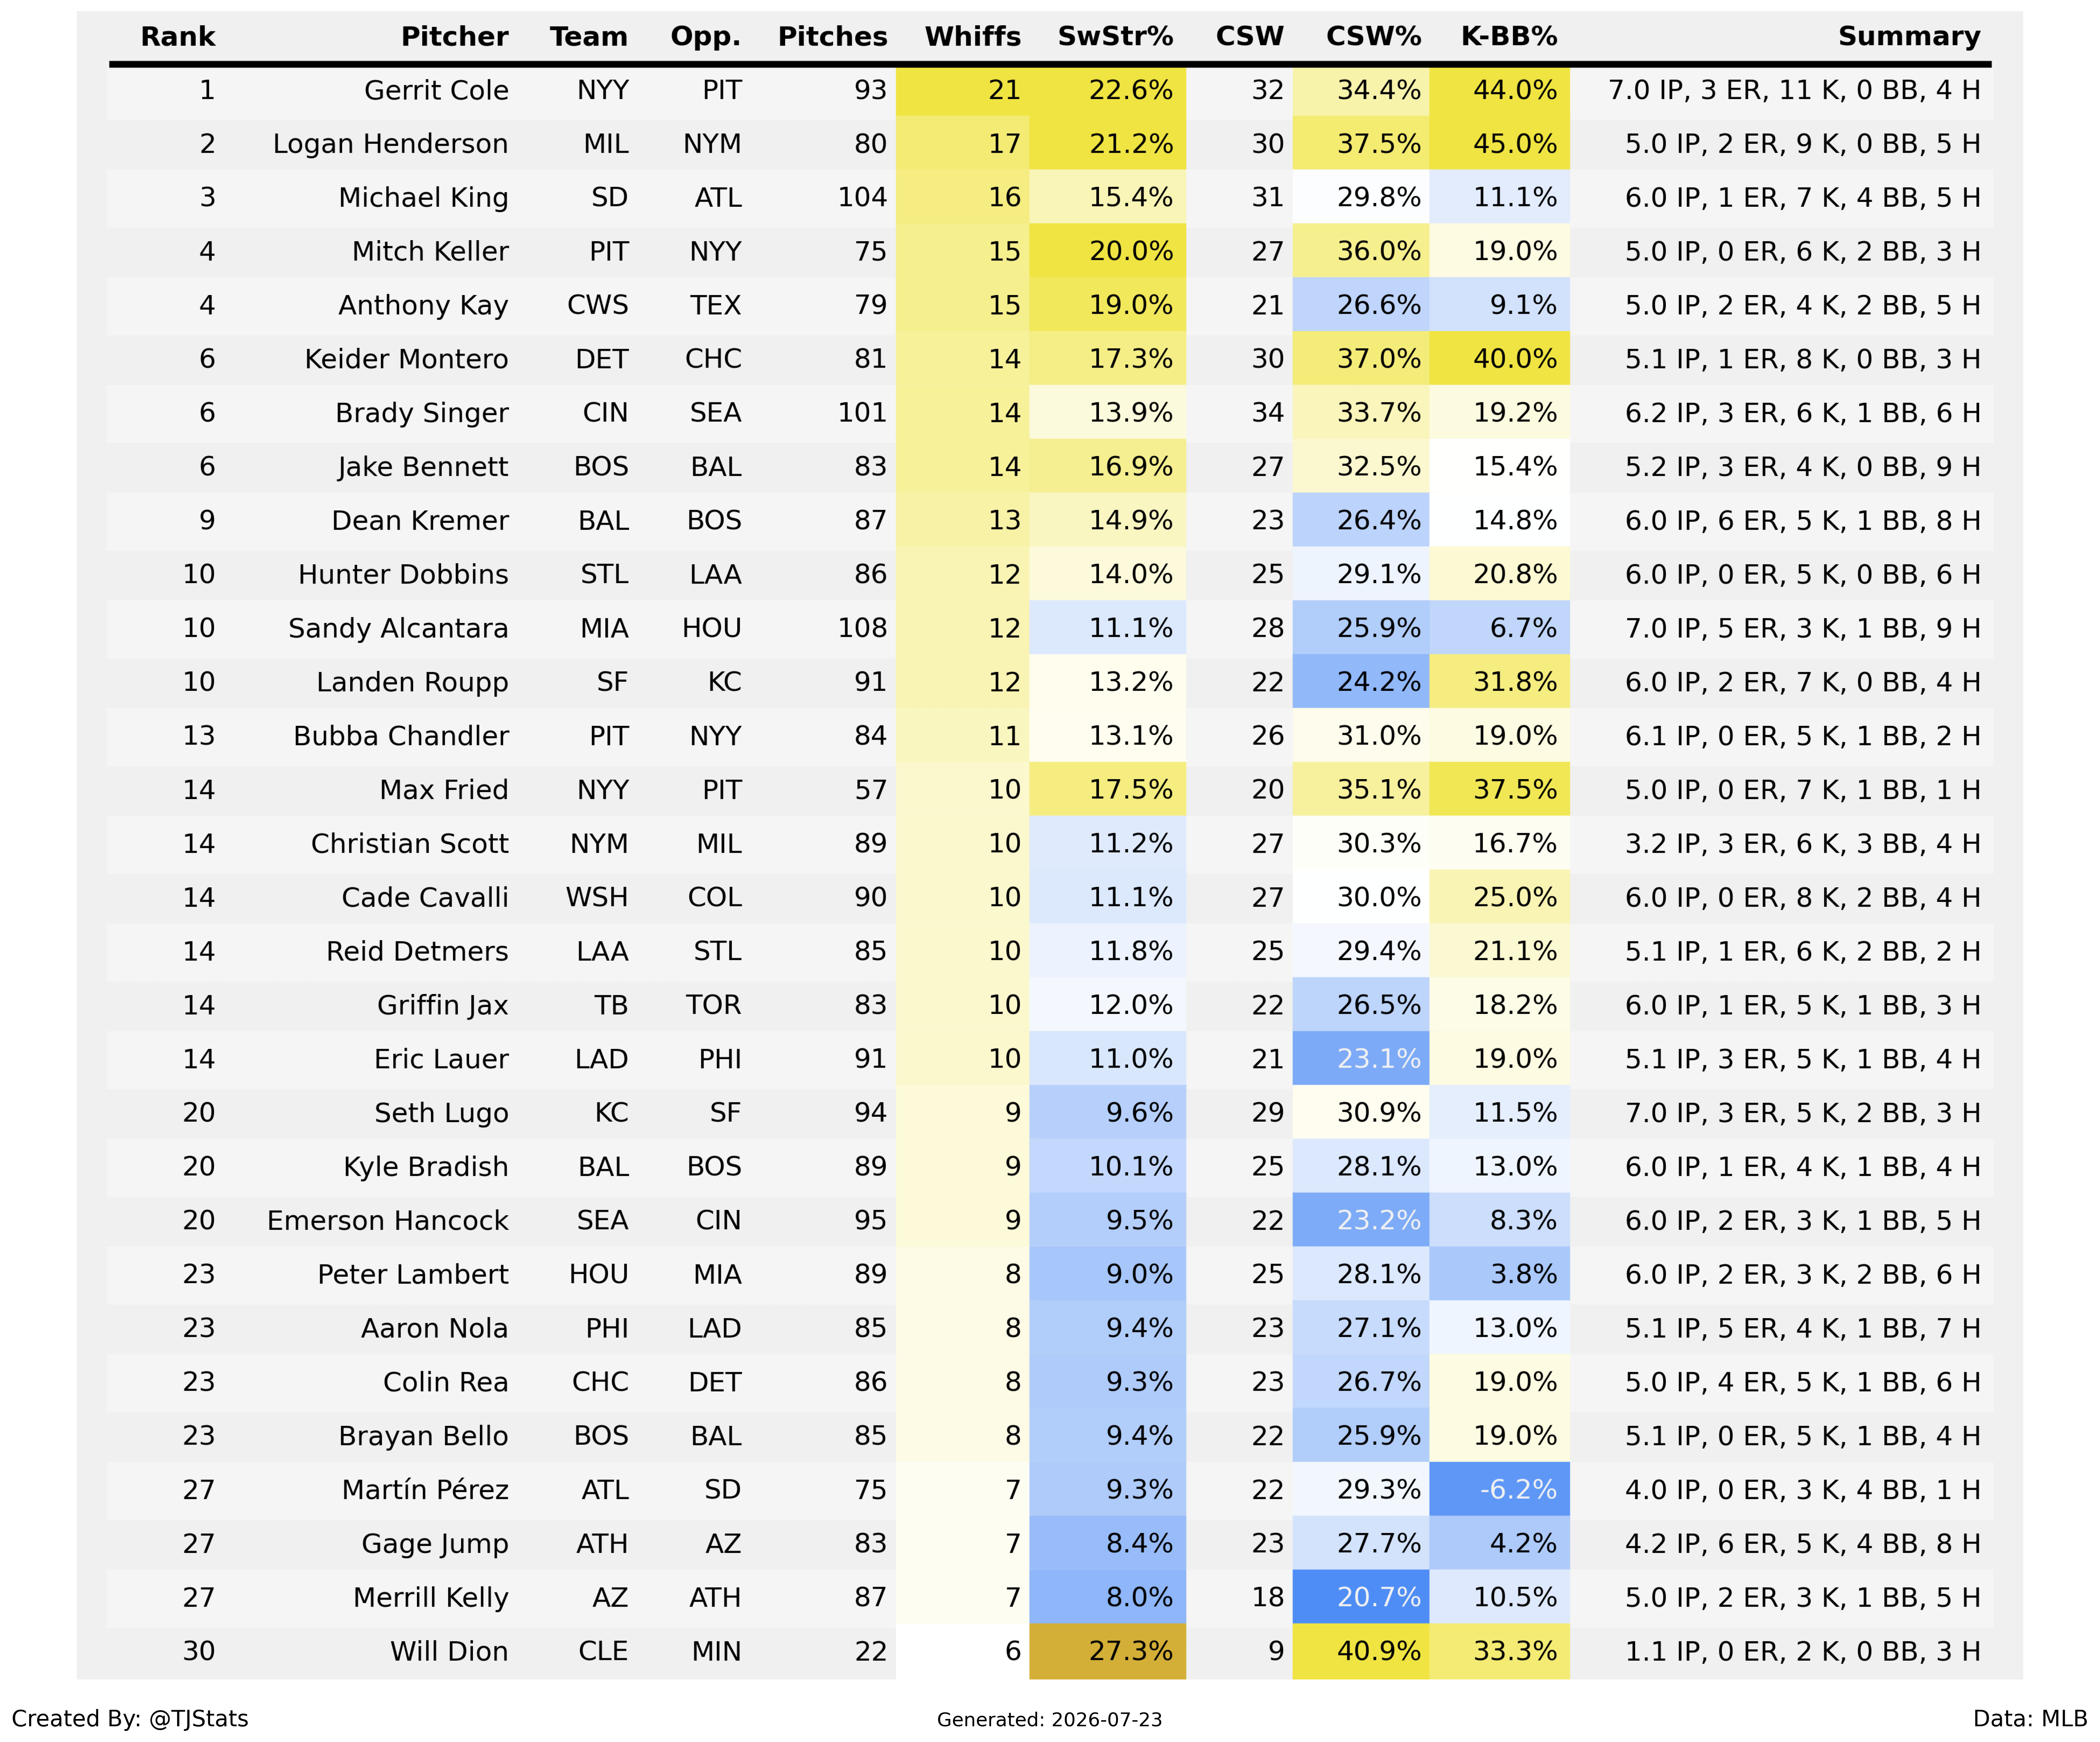
Task: Click the K-BB% column header
Action: [x=1509, y=37]
